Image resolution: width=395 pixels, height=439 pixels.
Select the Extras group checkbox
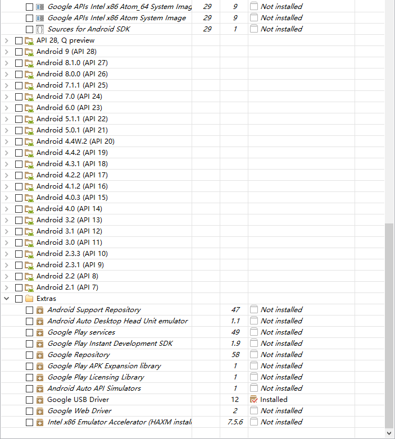point(19,299)
